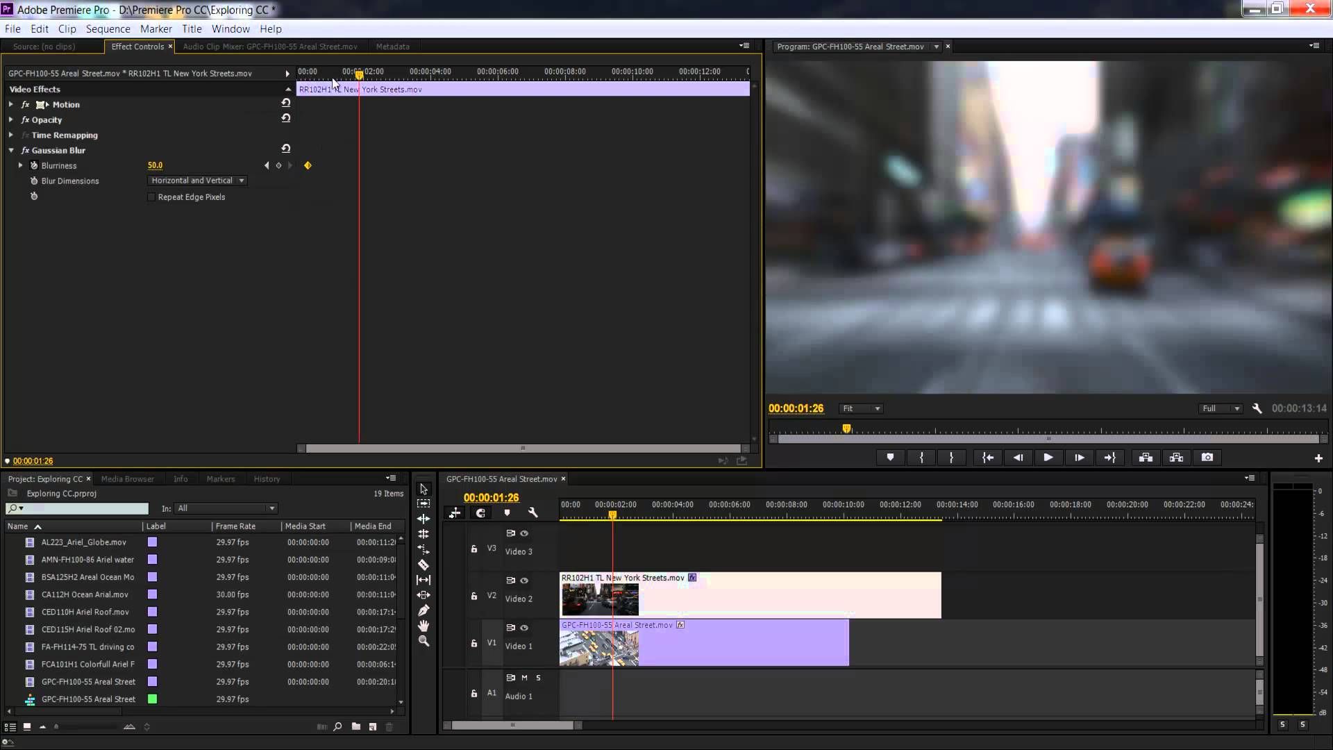
Task: Toggle track lock for Video 1
Action: click(x=474, y=644)
